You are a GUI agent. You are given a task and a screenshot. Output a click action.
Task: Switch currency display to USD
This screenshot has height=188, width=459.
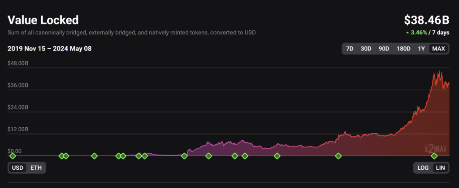(17, 168)
